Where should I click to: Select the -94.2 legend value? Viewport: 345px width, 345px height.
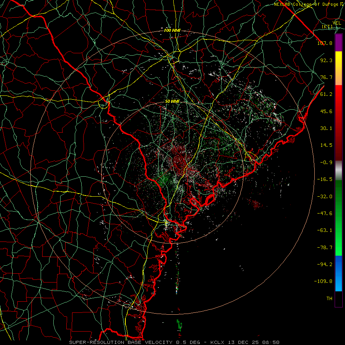coord(325,264)
